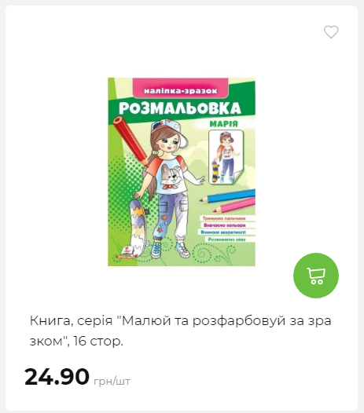Click the green МАРІЯ name on cover
Screen dimensions: 364x413
[224, 124]
